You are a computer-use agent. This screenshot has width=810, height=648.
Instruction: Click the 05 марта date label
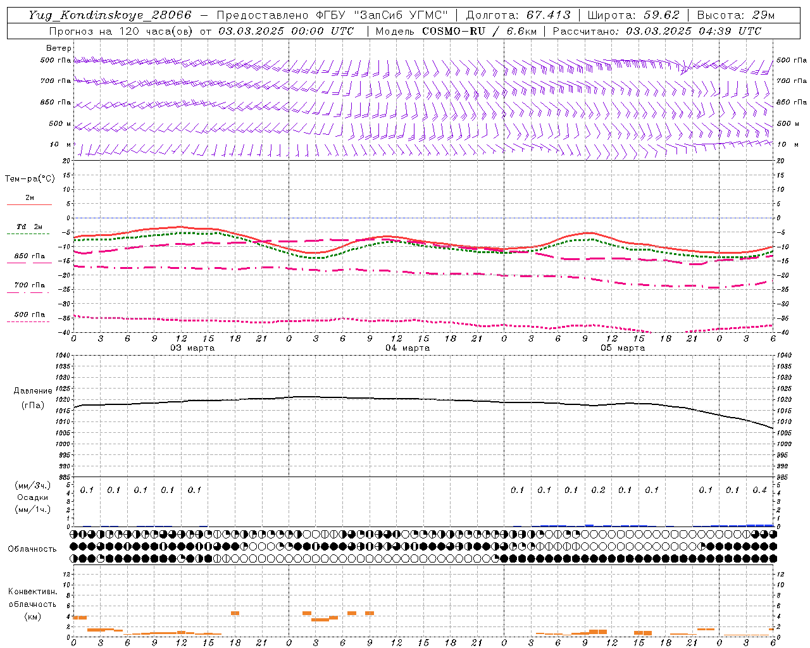click(623, 348)
